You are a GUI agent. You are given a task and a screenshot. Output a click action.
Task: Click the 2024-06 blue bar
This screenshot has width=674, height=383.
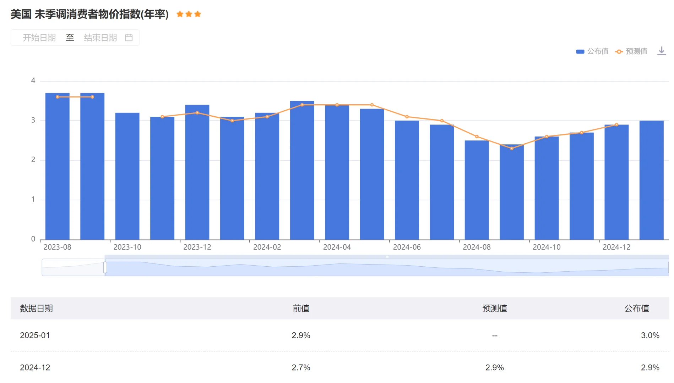tap(407, 180)
